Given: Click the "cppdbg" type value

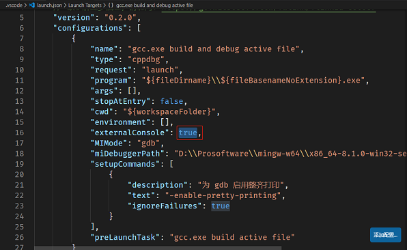Looking at the screenshot, I should (x=146, y=59).
